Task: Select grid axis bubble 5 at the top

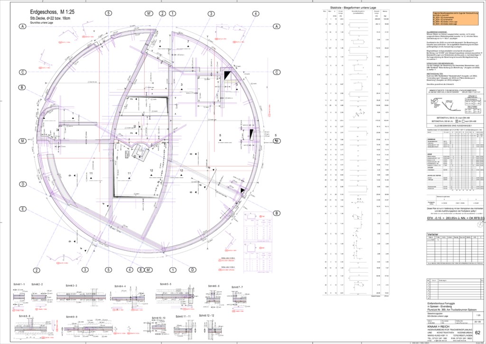Action: (109, 14)
